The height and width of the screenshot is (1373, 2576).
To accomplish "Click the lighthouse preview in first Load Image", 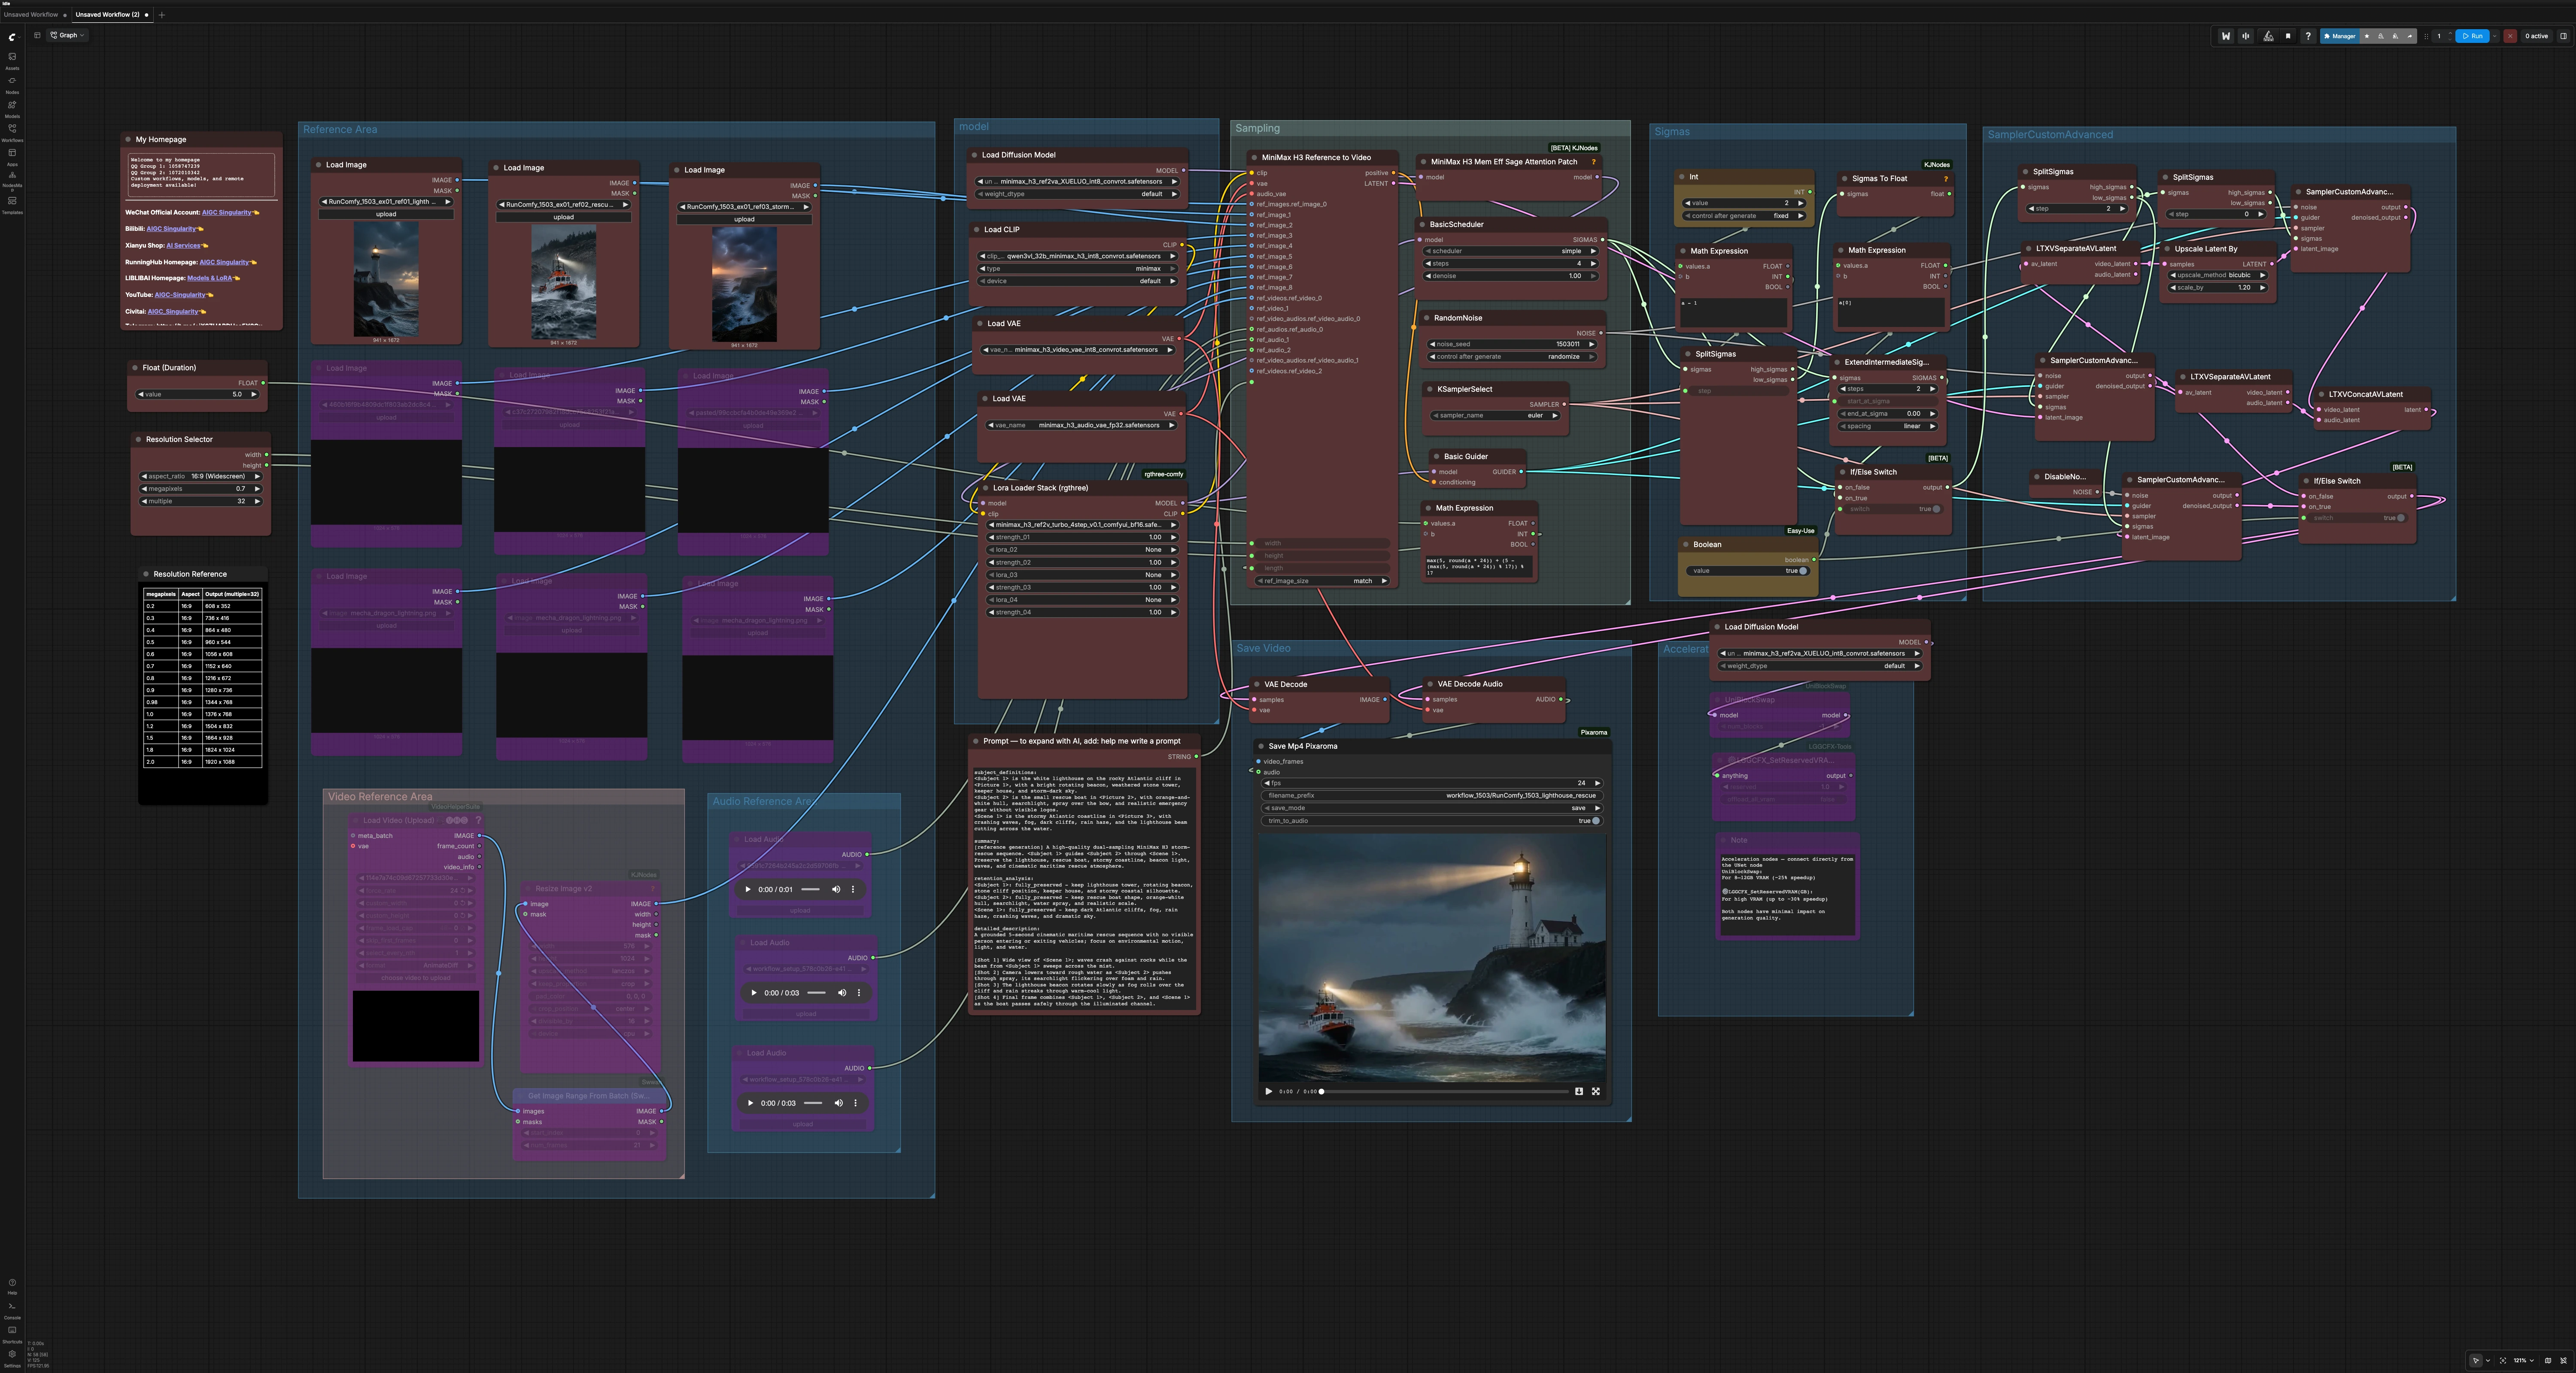I will (386, 279).
